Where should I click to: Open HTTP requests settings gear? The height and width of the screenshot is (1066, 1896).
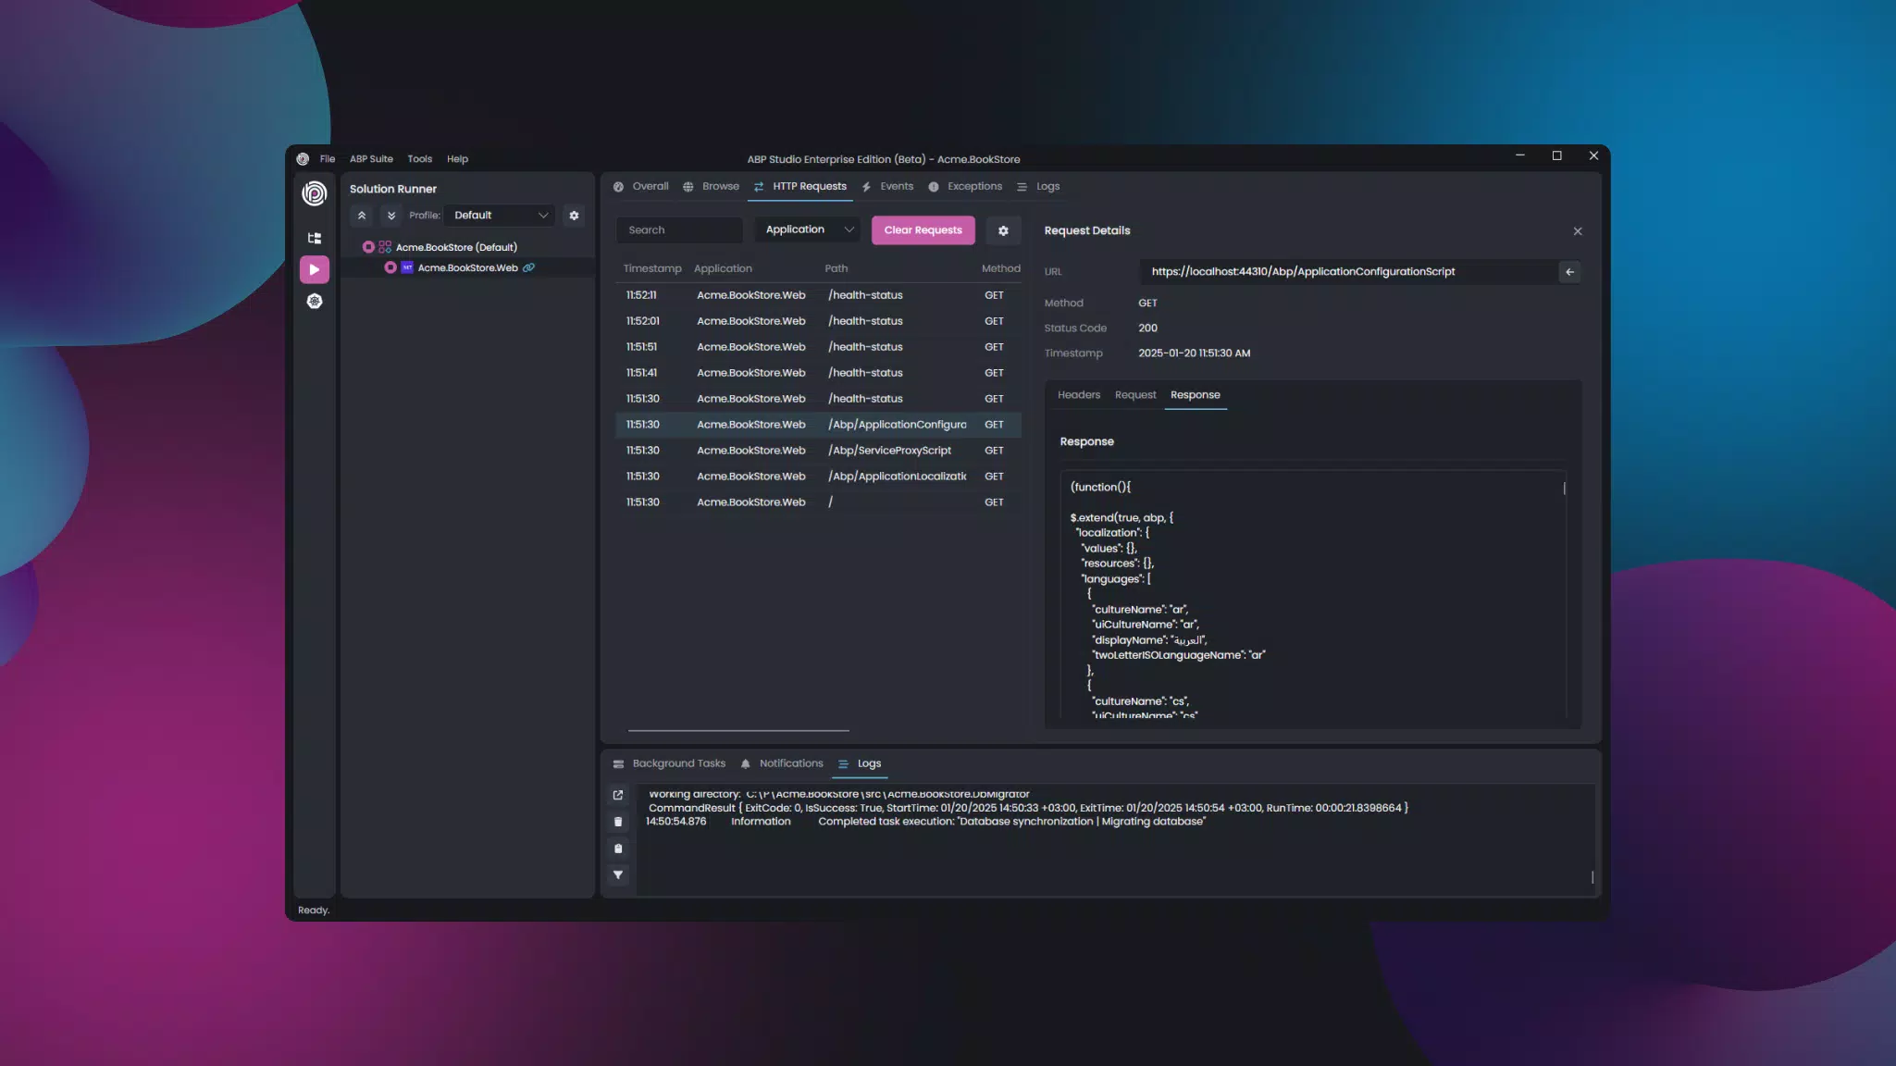coord(1003,230)
